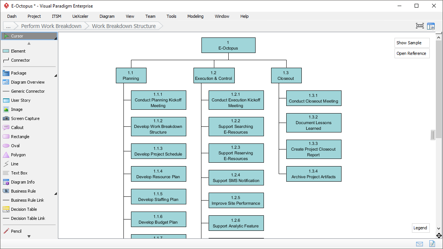Click the vertical scrollbar down arrow

click(438, 229)
